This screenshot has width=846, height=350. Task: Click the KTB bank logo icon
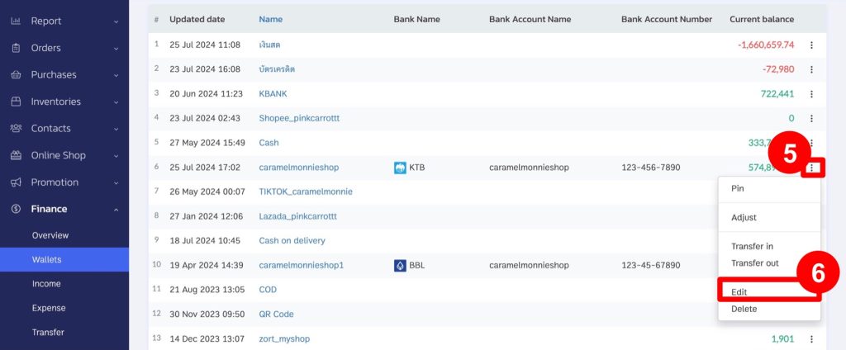400,168
